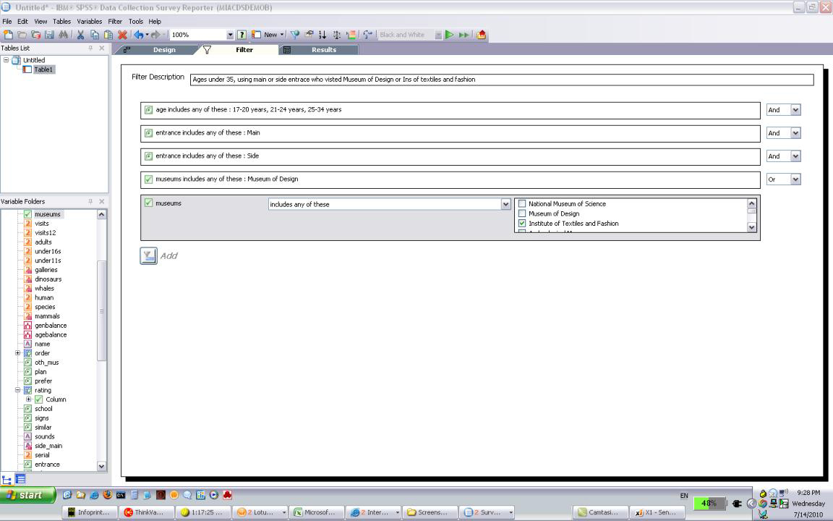The width and height of the screenshot is (833, 521).
Task: Expand the order variable tree node
Action: pos(18,353)
